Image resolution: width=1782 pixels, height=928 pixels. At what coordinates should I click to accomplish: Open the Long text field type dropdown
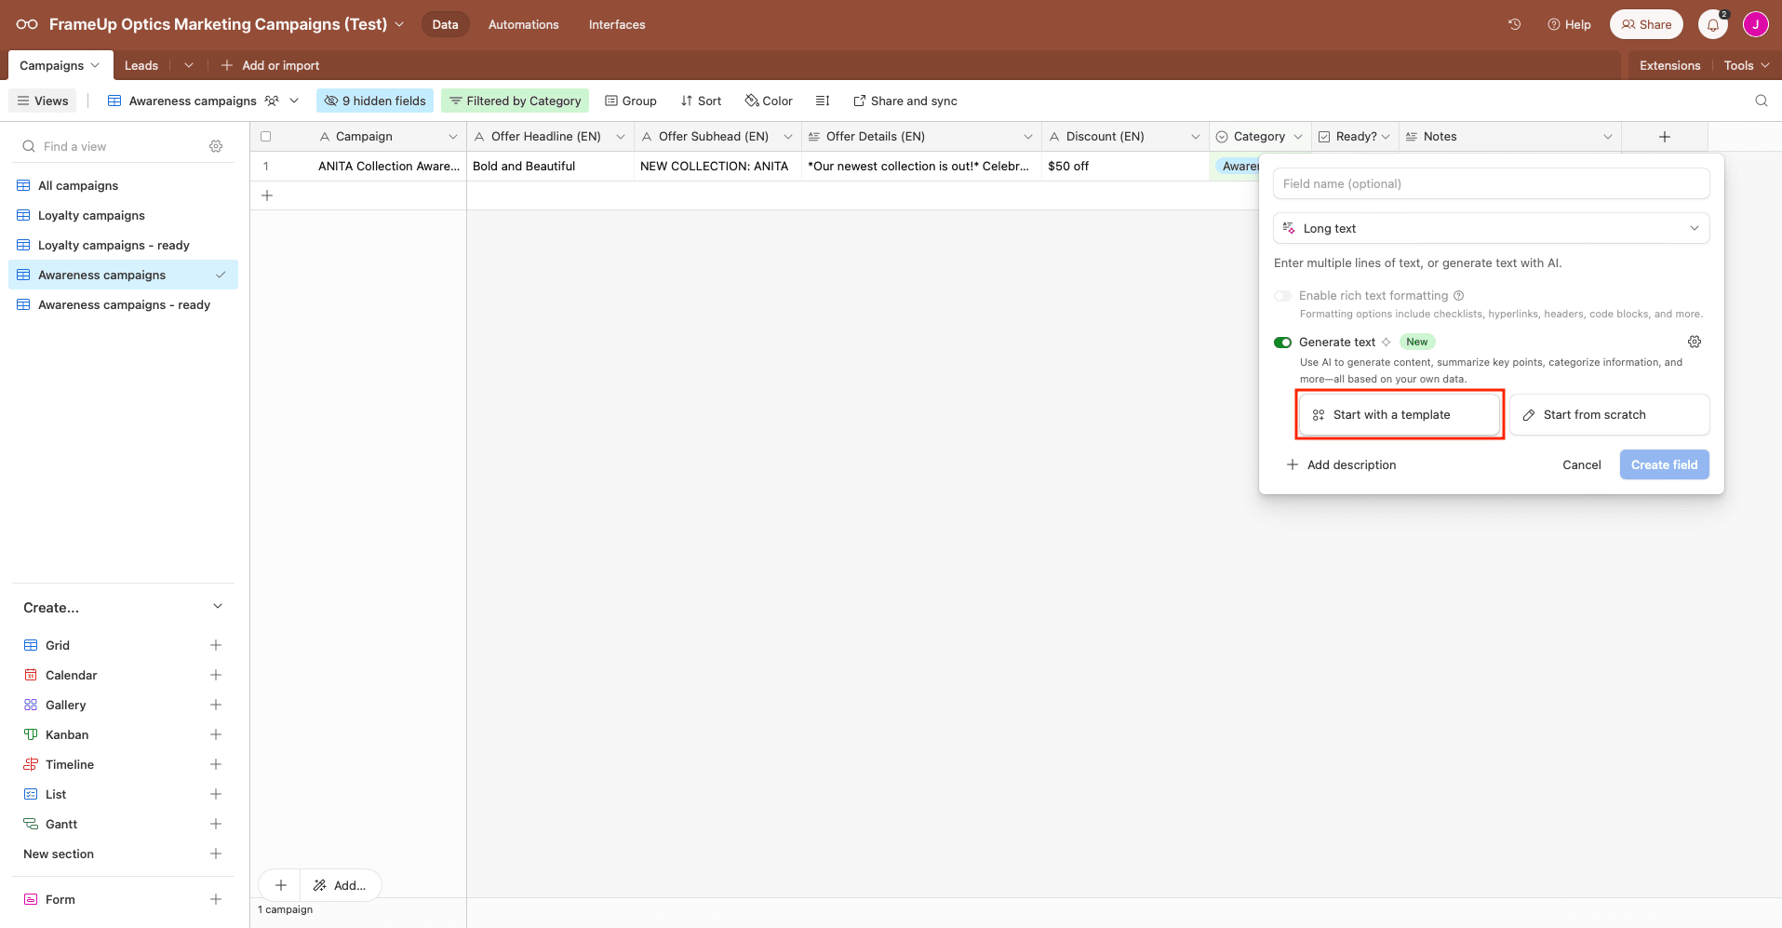coord(1491,228)
